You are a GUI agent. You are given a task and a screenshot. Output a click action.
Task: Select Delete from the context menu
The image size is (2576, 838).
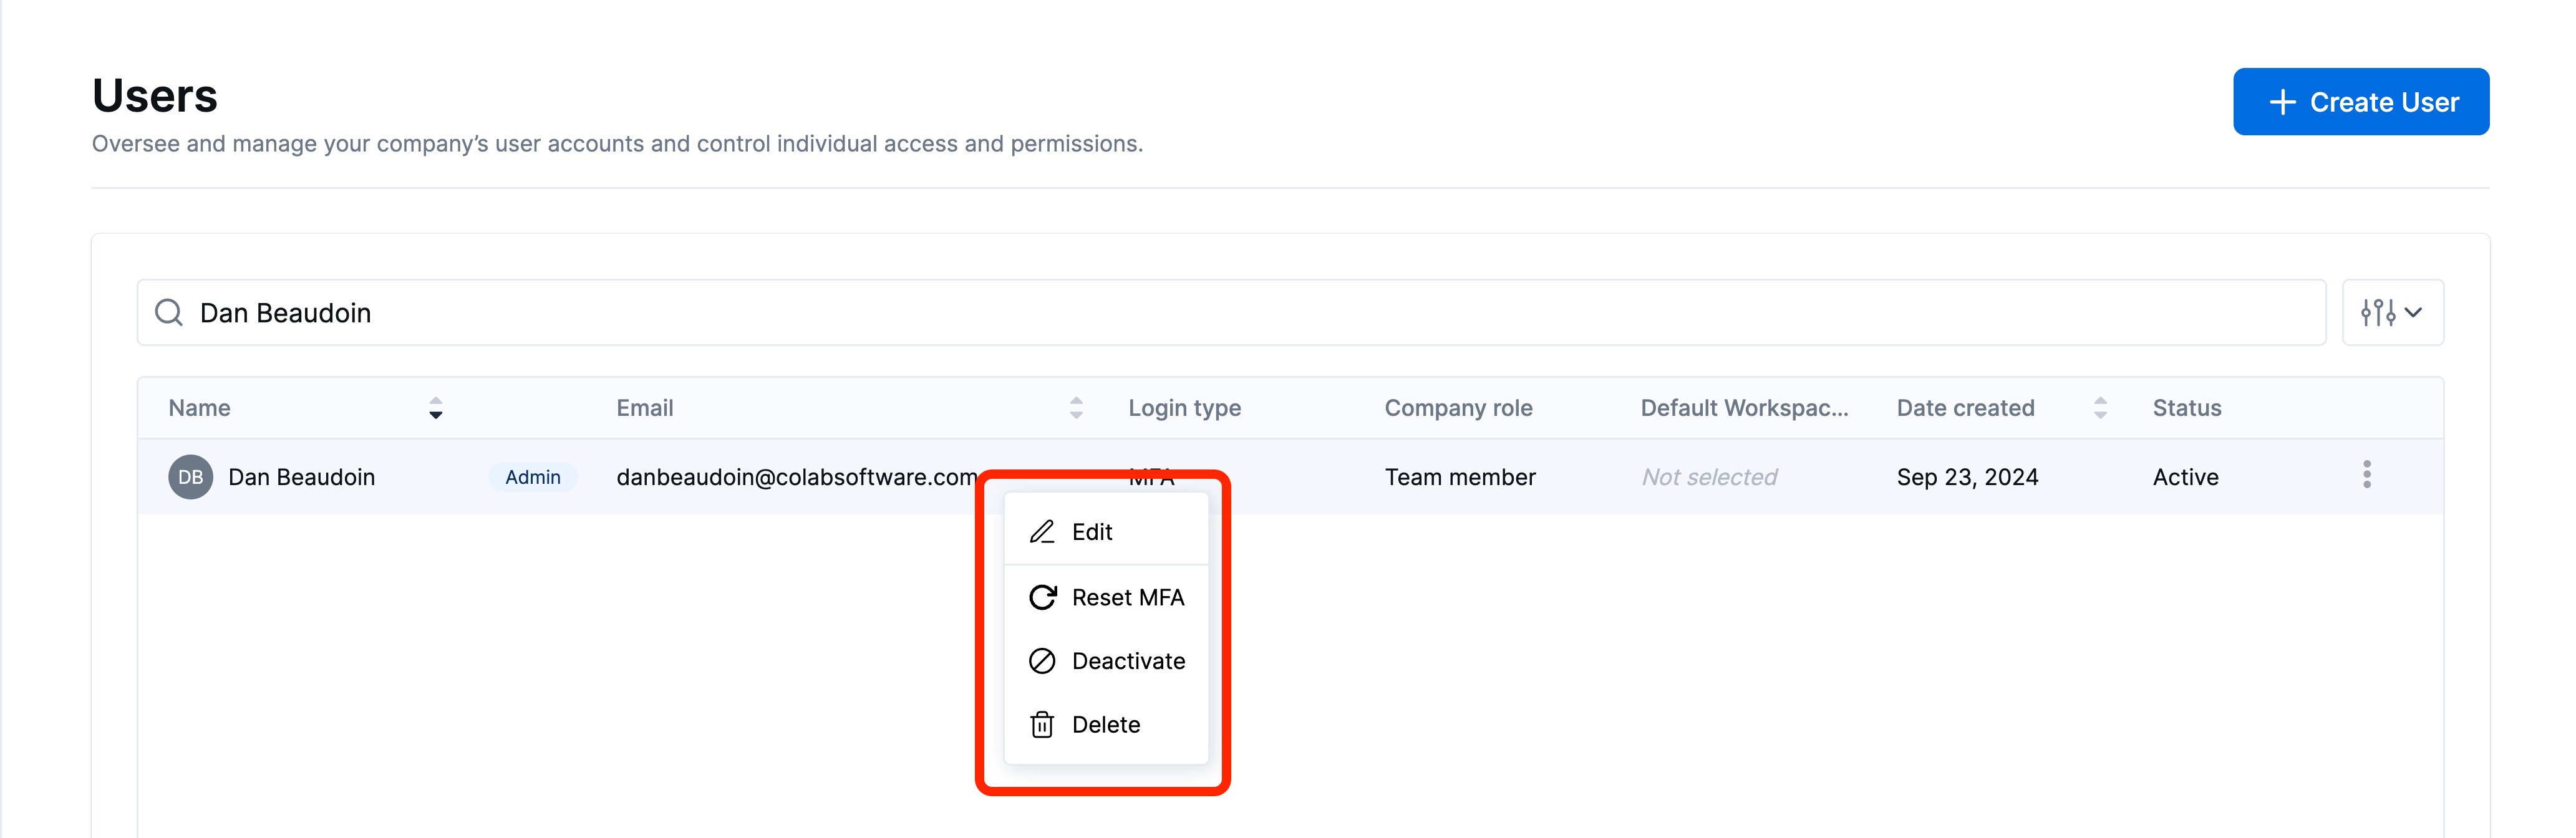1106,725
